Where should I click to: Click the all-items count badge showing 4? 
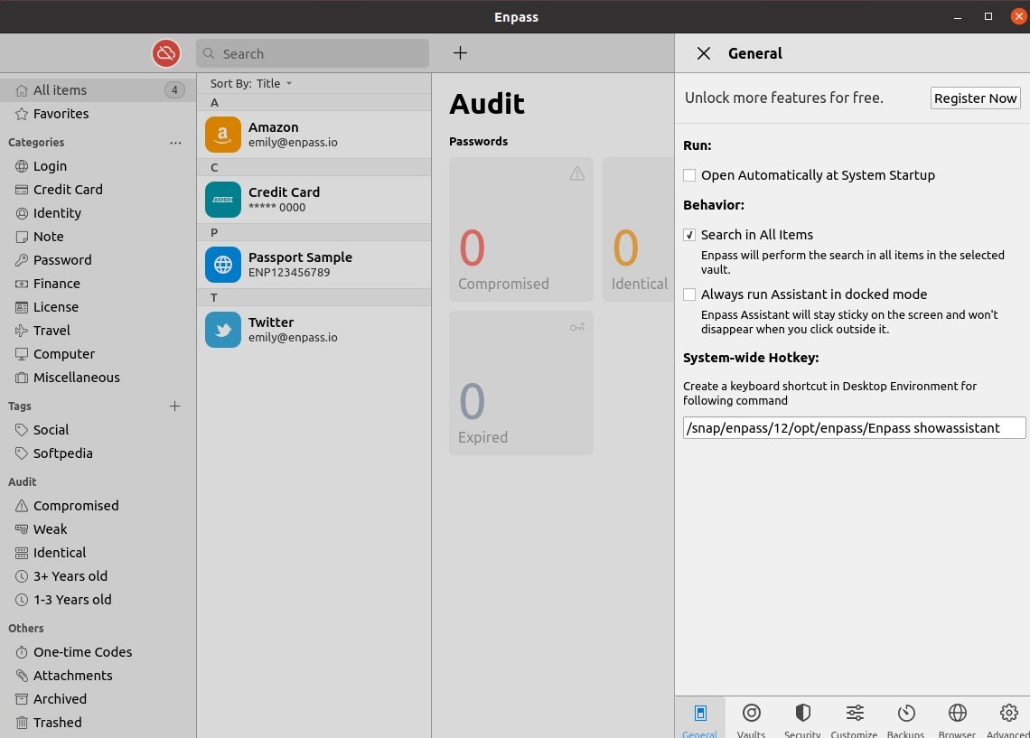click(174, 90)
